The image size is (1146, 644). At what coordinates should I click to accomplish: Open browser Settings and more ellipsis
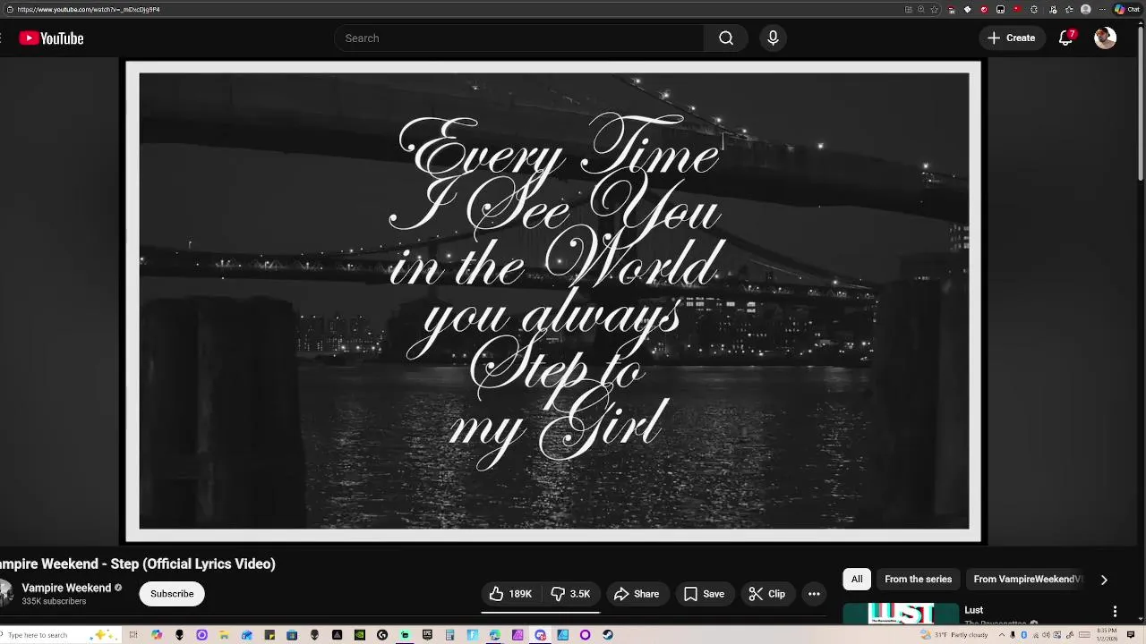point(1102,9)
